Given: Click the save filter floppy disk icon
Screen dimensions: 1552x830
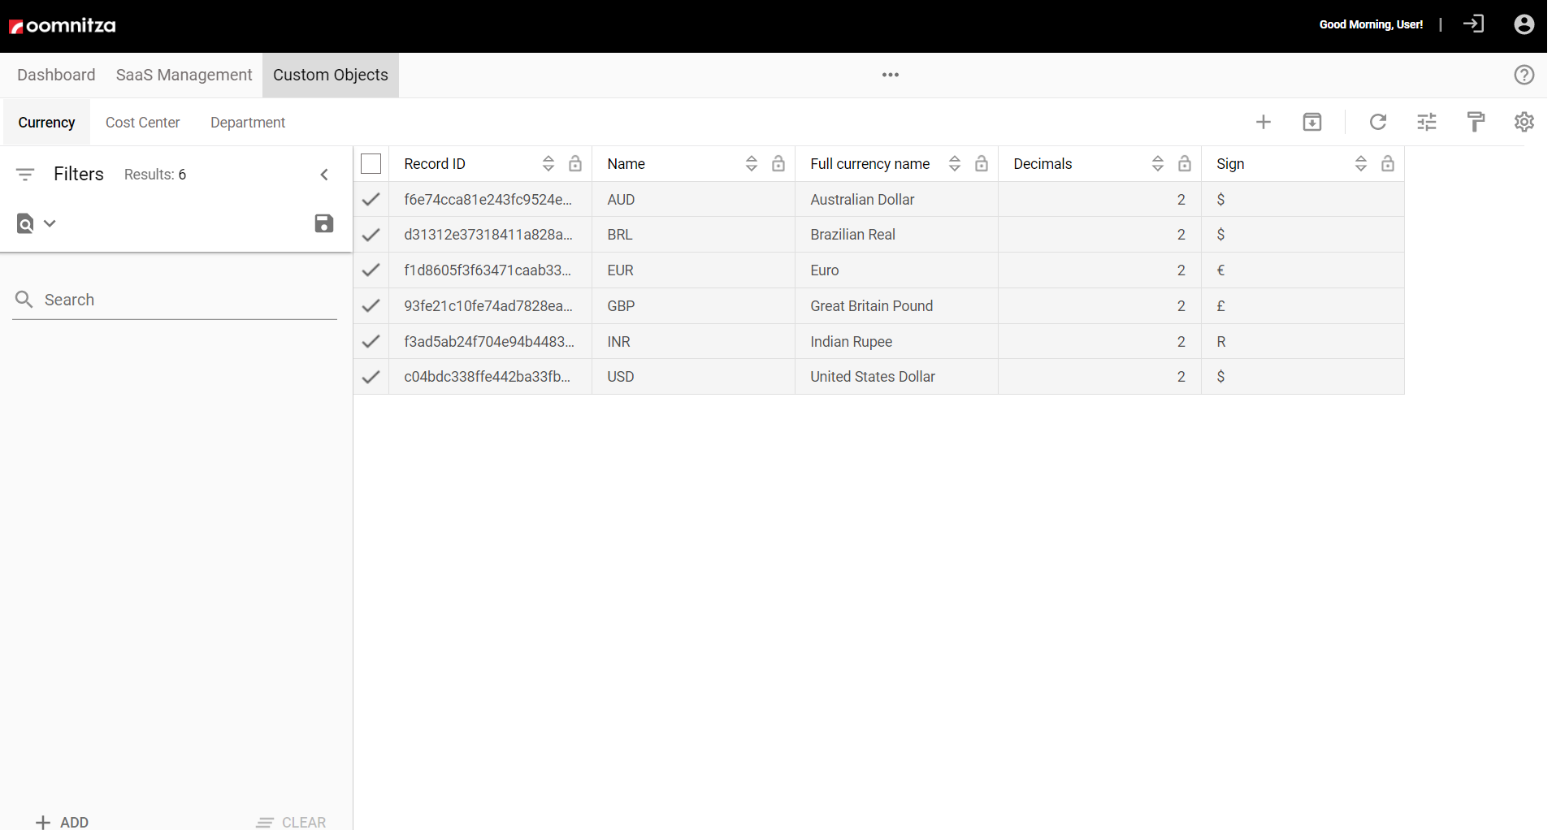Looking at the screenshot, I should (x=323, y=223).
